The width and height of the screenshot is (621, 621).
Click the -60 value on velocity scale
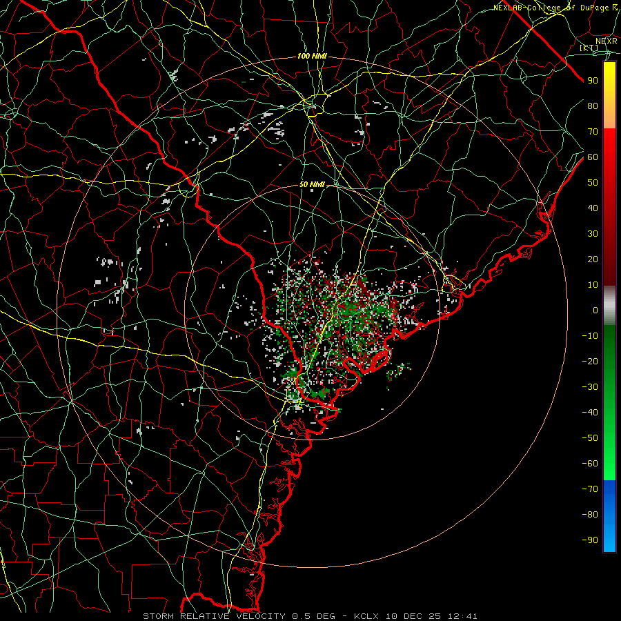click(590, 464)
